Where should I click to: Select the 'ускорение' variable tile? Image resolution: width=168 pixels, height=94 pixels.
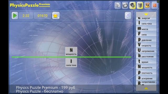coord(146,78)
